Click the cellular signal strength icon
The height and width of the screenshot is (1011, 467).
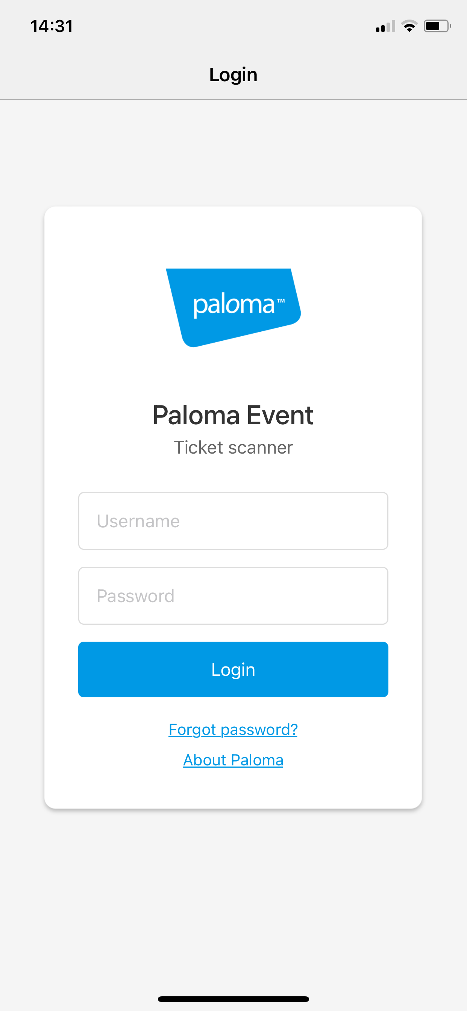click(x=385, y=26)
